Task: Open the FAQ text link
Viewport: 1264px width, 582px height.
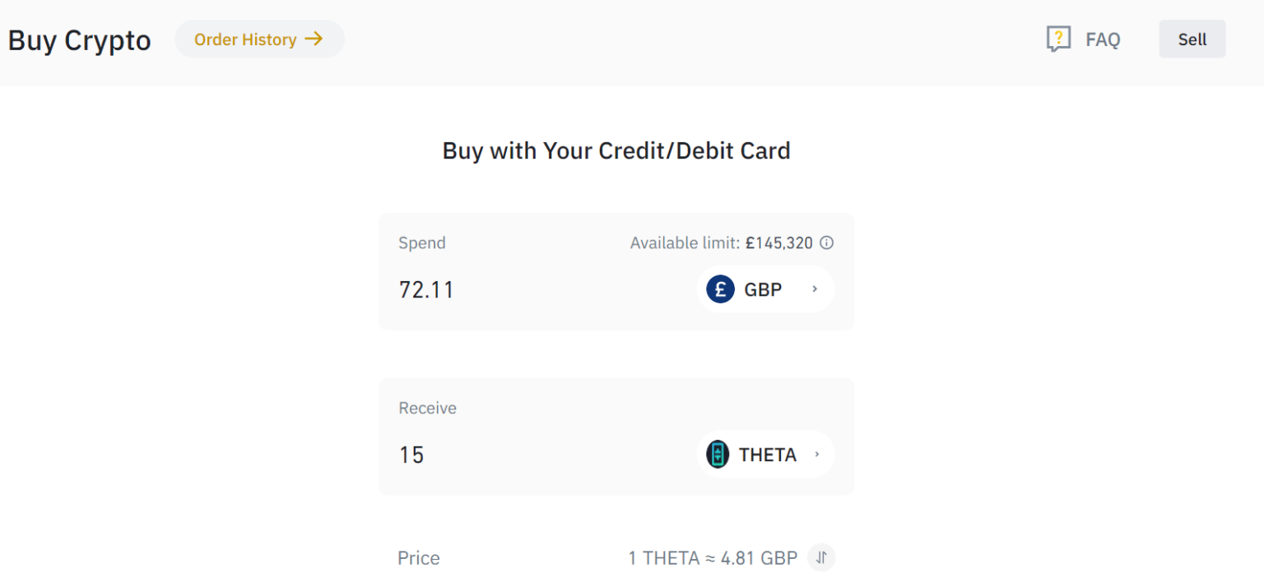Action: 1103,39
